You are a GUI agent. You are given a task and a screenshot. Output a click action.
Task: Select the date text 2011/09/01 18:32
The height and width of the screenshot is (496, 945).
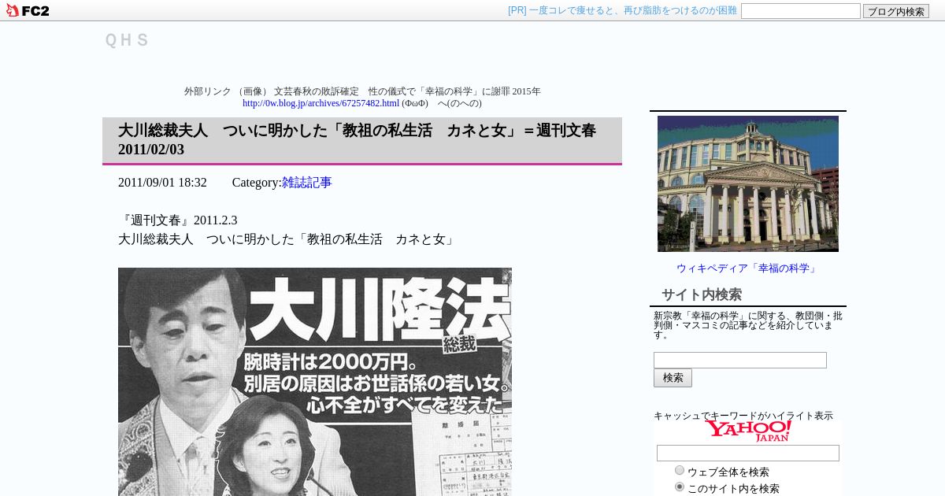click(x=162, y=183)
